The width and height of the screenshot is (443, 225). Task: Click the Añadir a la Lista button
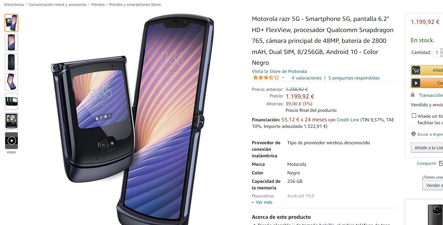427,148
